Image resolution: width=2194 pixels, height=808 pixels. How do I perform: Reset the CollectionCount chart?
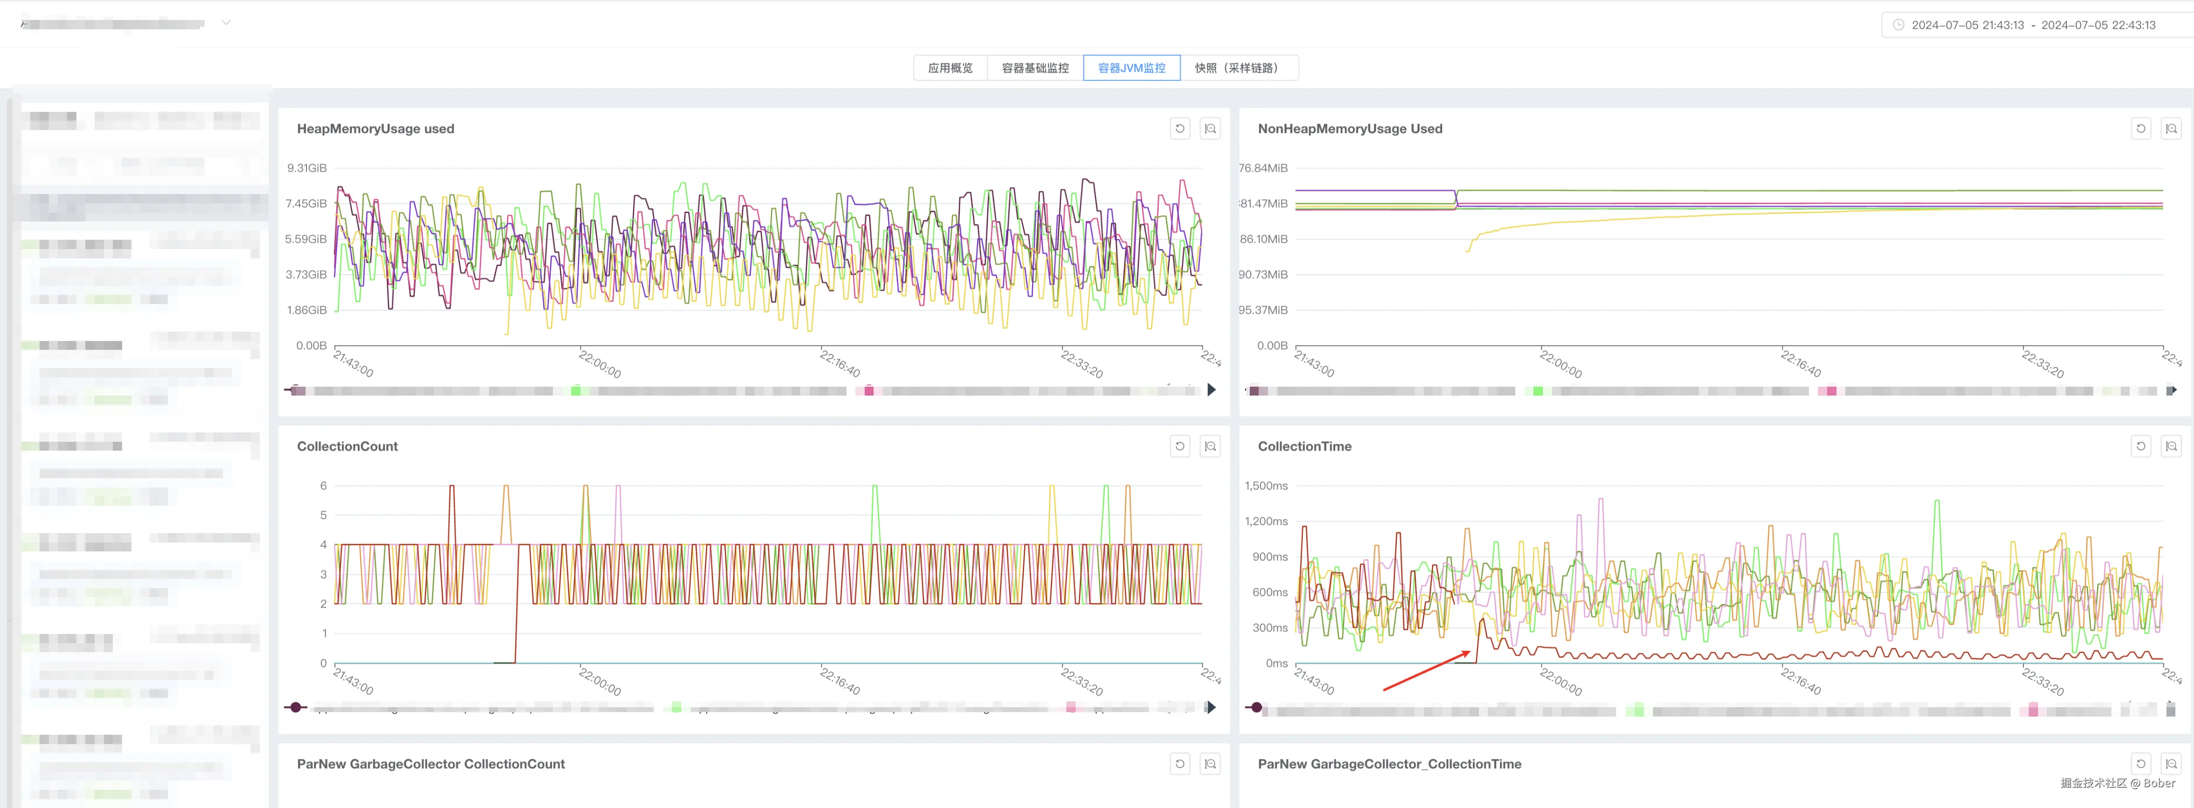point(1180,446)
